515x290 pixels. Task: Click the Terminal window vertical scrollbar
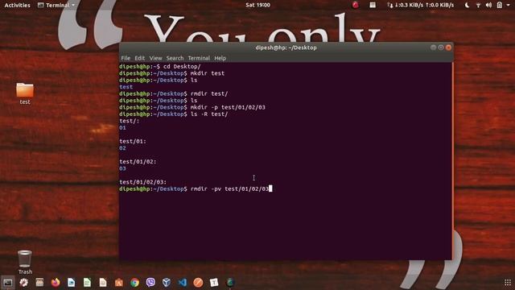(x=452, y=161)
